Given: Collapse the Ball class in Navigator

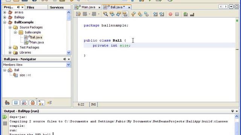Looking at the screenshot, I should [5, 70].
